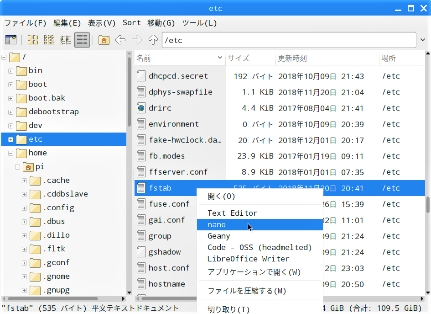Go up to the parent folder

pos(153,40)
